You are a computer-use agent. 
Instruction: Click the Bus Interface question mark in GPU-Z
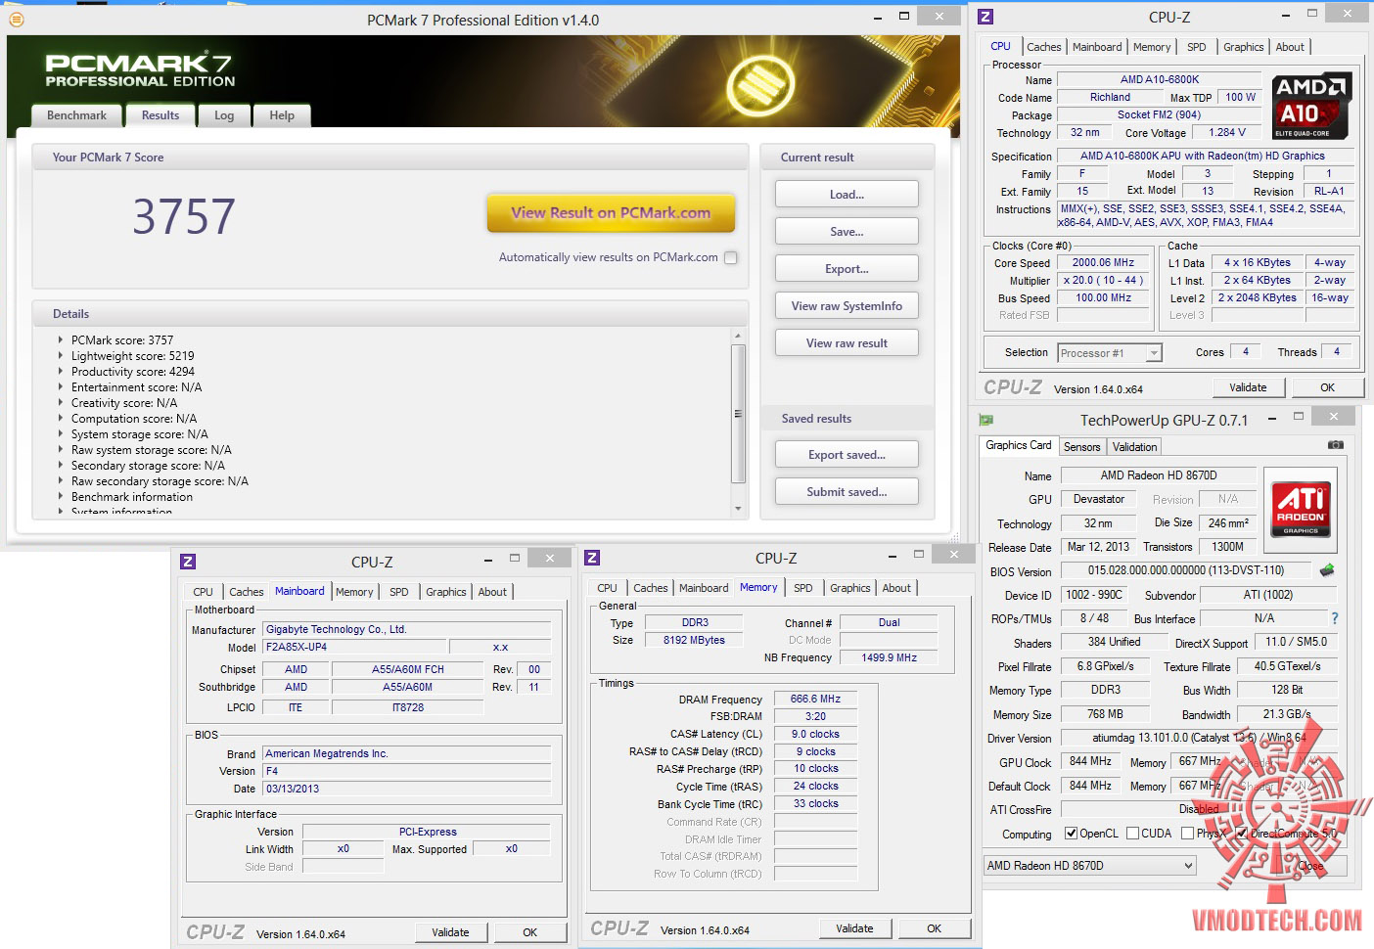(1334, 618)
